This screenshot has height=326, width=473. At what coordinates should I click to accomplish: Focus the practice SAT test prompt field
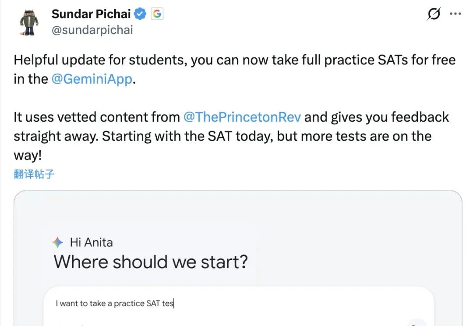point(236,303)
